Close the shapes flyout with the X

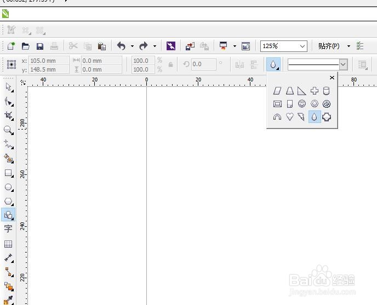coord(332,78)
